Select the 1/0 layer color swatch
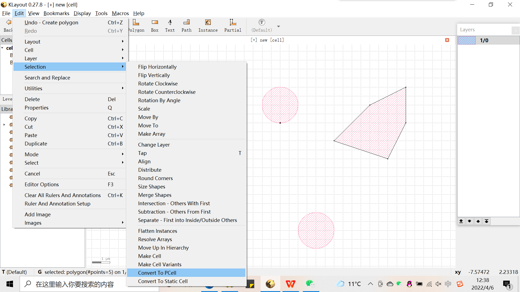This screenshot has width=520, height=292. tap(467, 40)
